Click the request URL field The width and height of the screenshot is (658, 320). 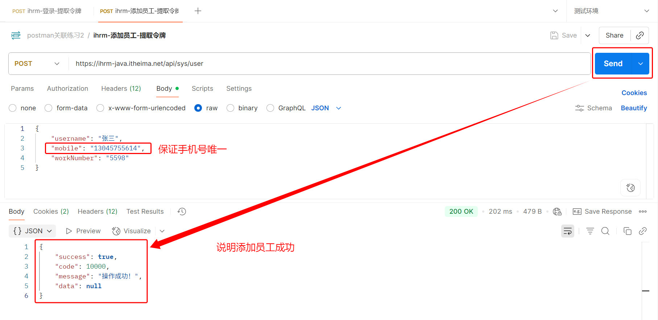tap(329, 64)
